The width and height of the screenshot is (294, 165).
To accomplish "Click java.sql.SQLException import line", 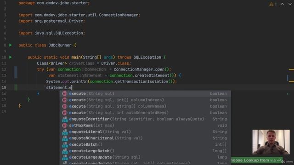I will coord(51,33).
